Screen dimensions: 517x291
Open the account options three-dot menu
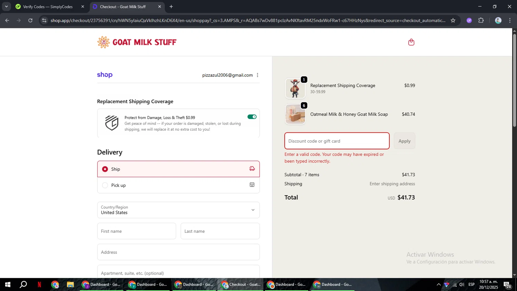point(257,75)
